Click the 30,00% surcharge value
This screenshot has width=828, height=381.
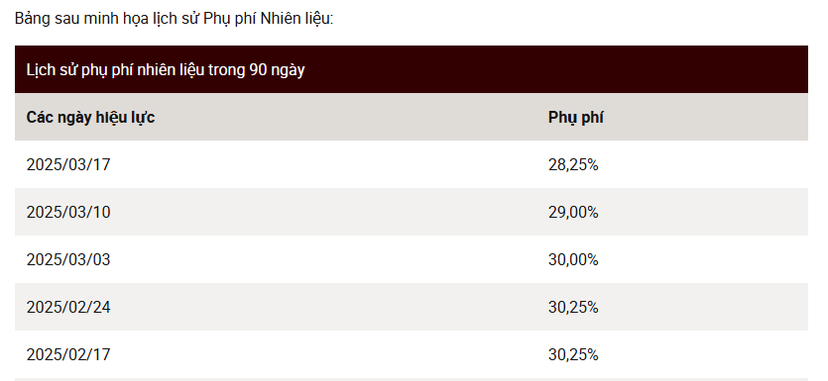coord(573,260)
